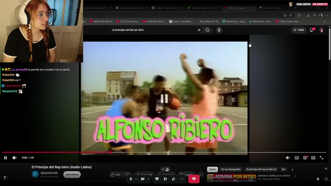Click the zoom magnifier icon at right
The image size is (331, 186).
[x=326, y=169]
